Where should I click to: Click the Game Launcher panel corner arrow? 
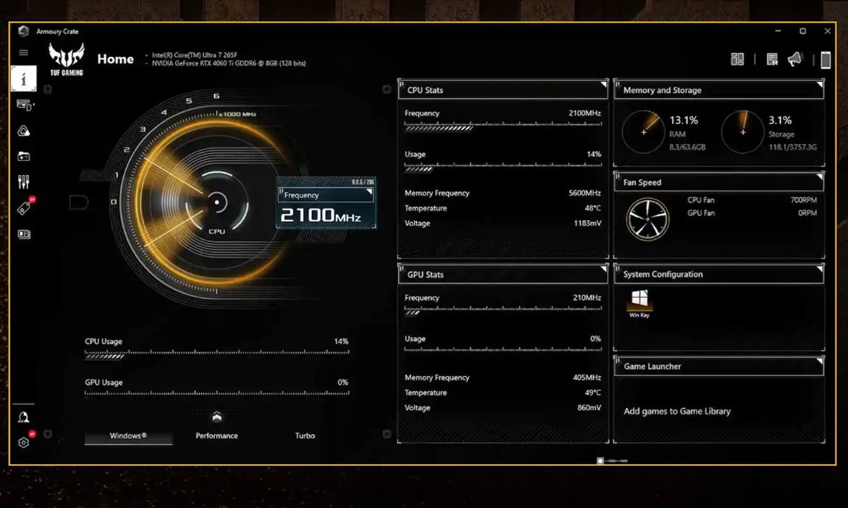pyautogui.click(x=819, y=361)
